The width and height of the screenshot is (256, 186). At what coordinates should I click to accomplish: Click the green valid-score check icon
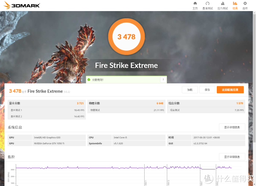tap(89, 80)
